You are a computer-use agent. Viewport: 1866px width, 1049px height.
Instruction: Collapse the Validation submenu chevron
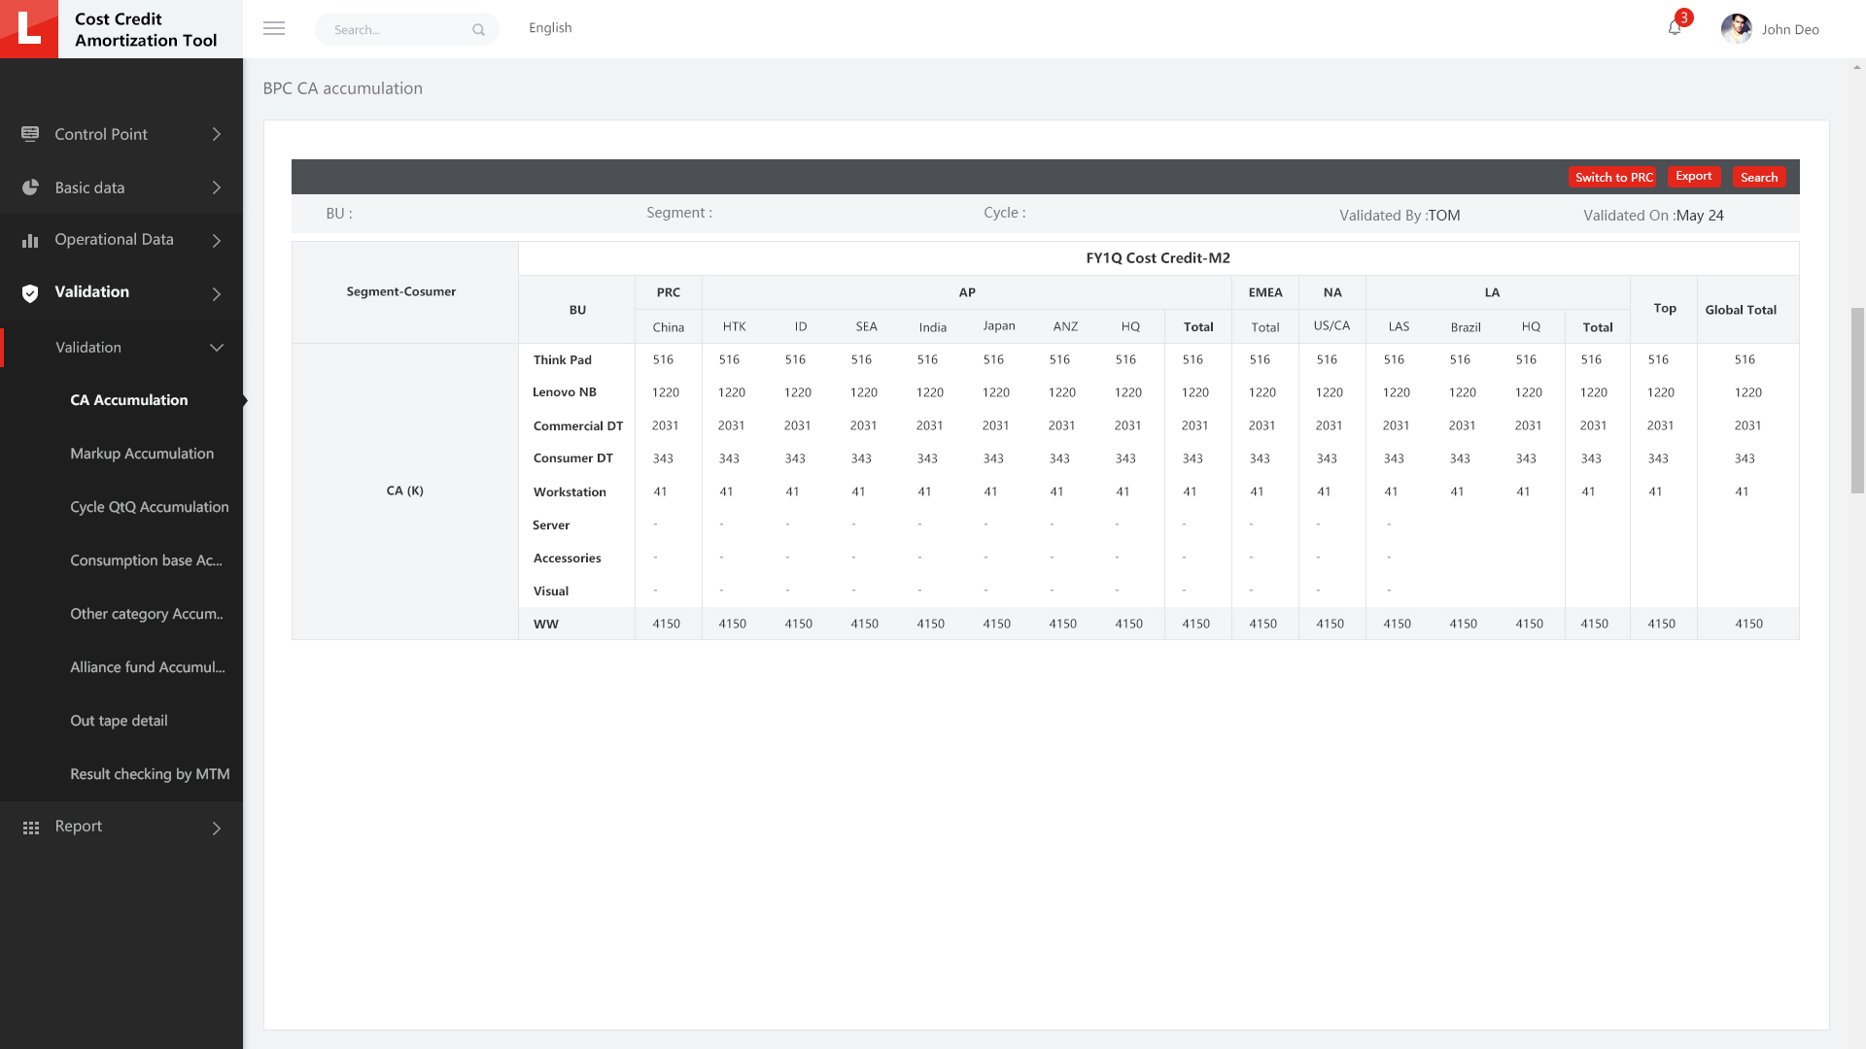pyautogui.click(x=217, y=348)
